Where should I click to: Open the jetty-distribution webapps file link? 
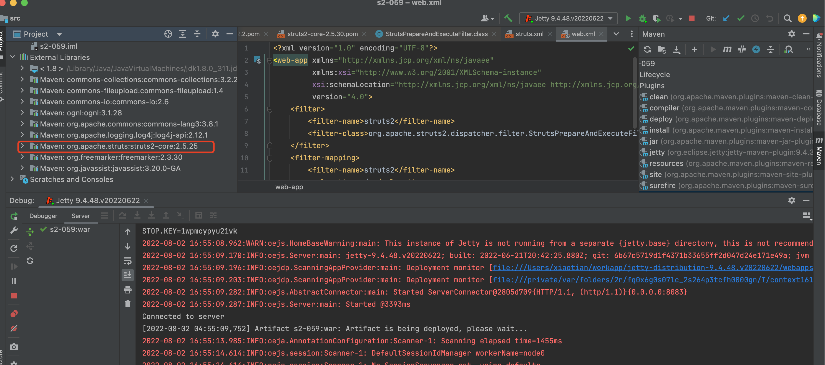(x=652, y=268)
